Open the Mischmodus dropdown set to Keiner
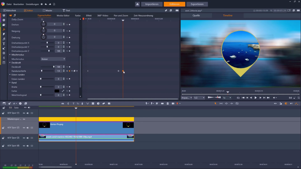 [x=53, y=59]
